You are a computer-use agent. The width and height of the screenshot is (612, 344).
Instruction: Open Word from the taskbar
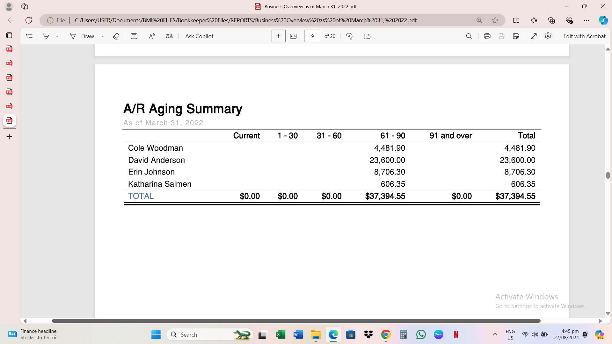(298, 335)
